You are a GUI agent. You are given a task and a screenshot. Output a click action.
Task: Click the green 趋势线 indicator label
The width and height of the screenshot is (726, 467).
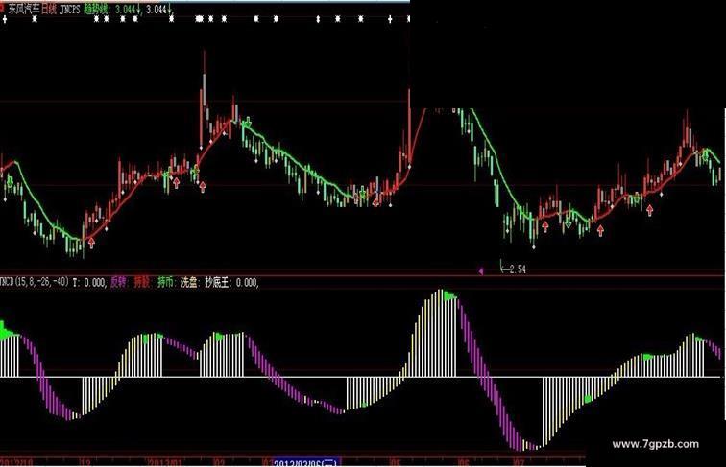(97, 9)
